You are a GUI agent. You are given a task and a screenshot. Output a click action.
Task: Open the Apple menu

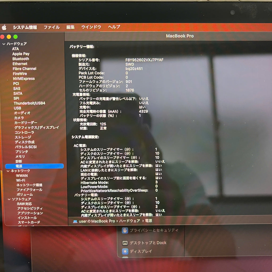[4, 27]
